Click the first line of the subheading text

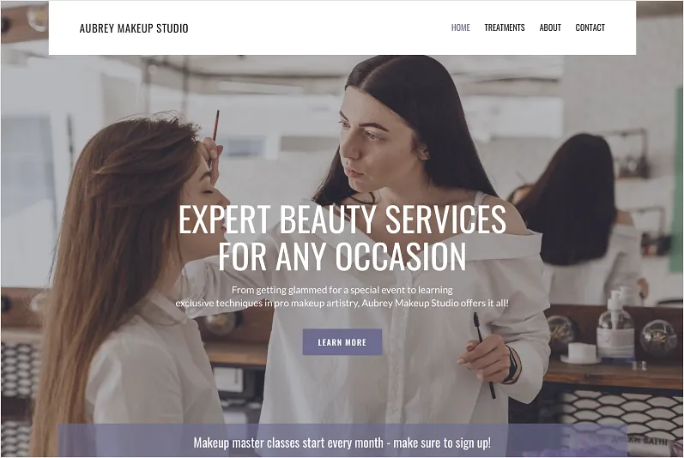click(x=342, y=290)
